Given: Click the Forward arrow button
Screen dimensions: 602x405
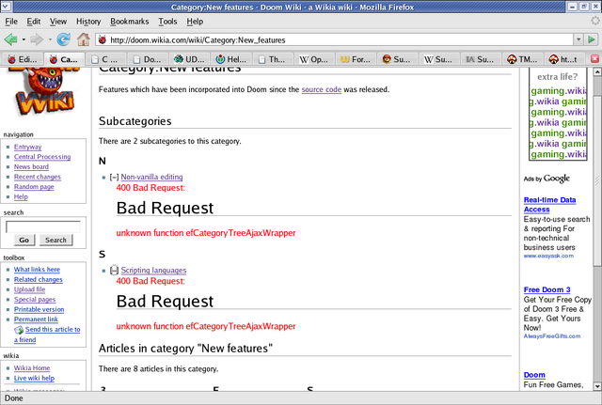Looking at the screenshot, I should [x=37, y=39].
